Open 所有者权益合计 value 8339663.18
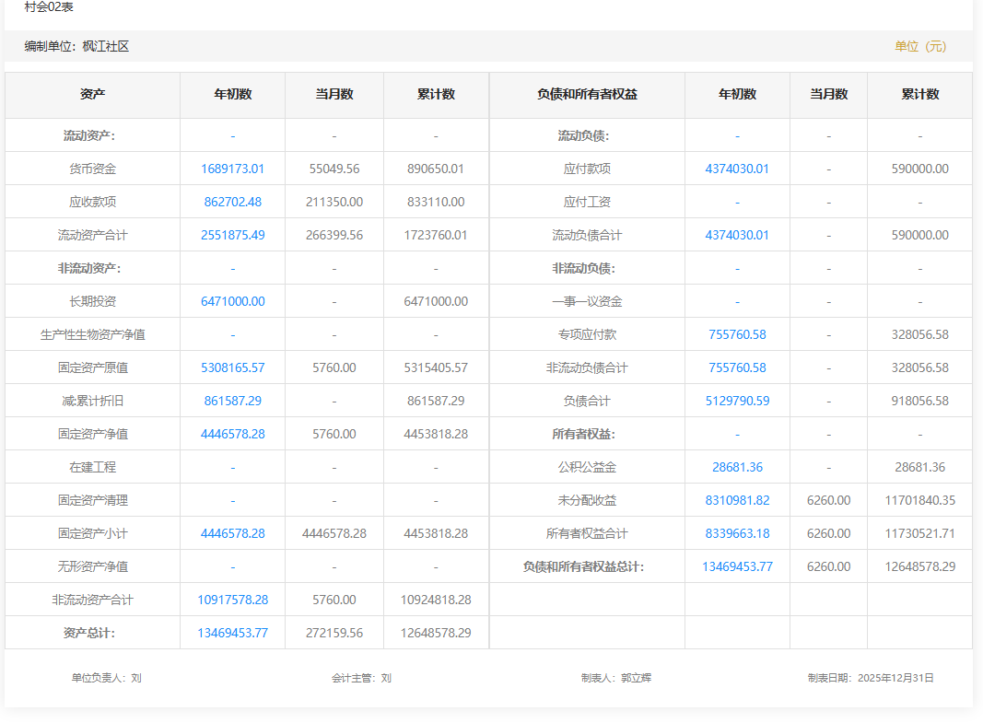Viewport: 983px width, 723px height. [x=737, y=533]
